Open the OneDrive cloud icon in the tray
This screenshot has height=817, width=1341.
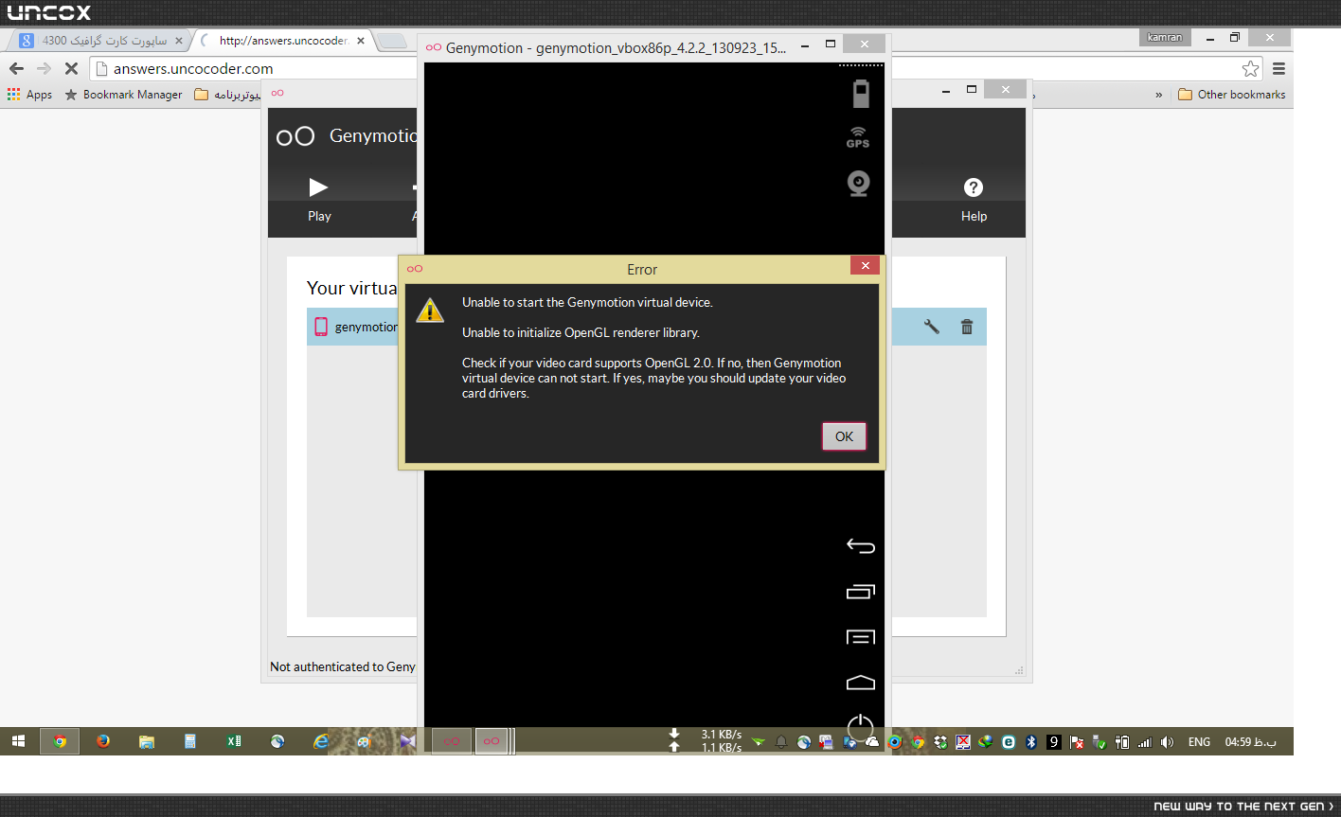tap(872, 742)
